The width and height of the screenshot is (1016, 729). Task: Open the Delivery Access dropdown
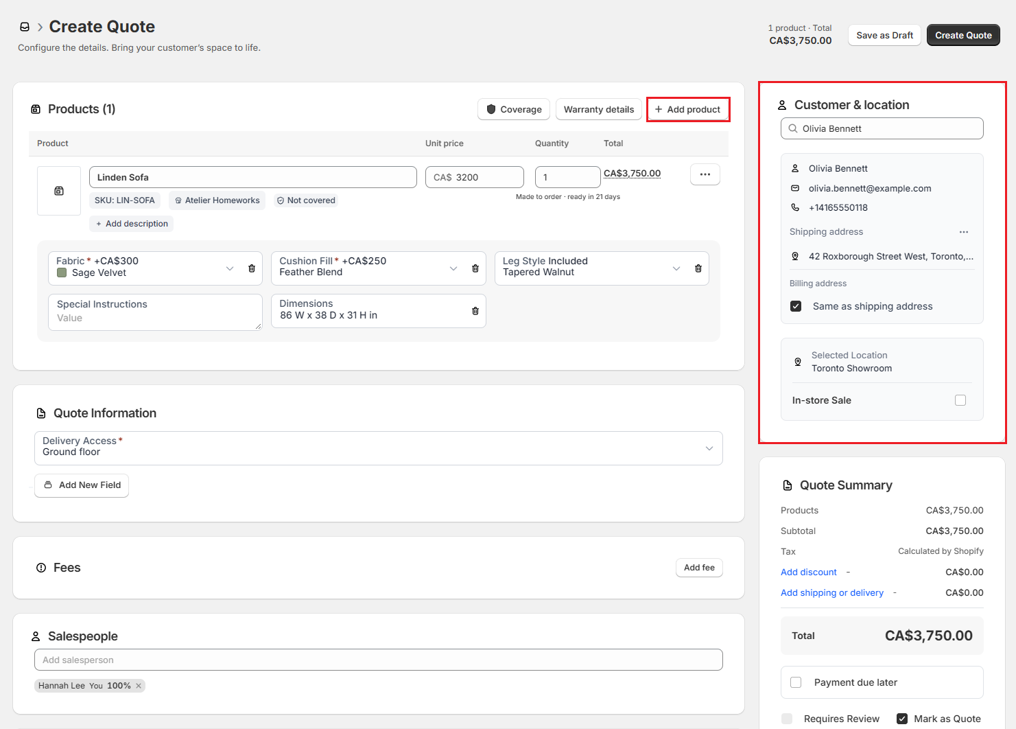379,448
